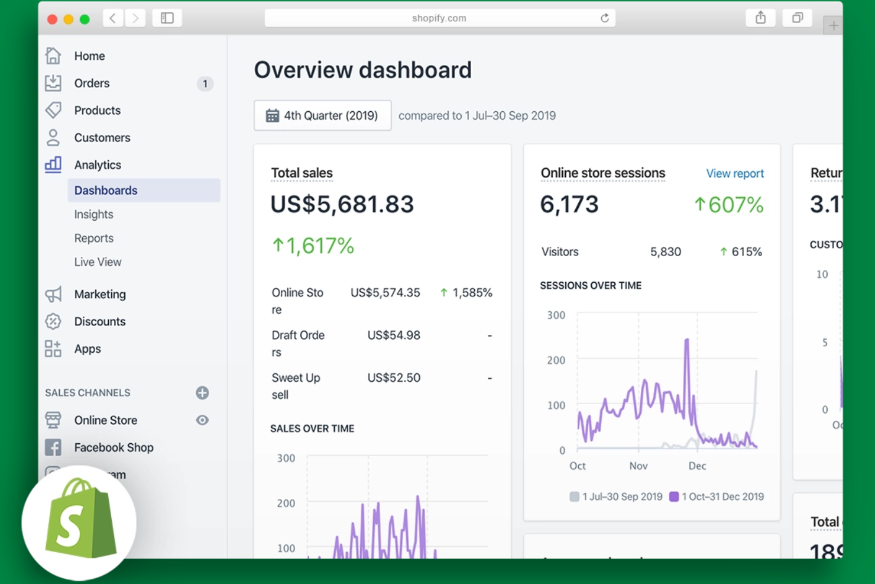Click the Marketing megaphone icon

pyautogui.click(x=53, y=294)
